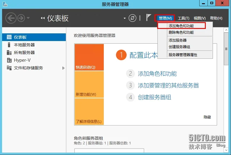Open the dropdown arrow left of refresh

125,18
